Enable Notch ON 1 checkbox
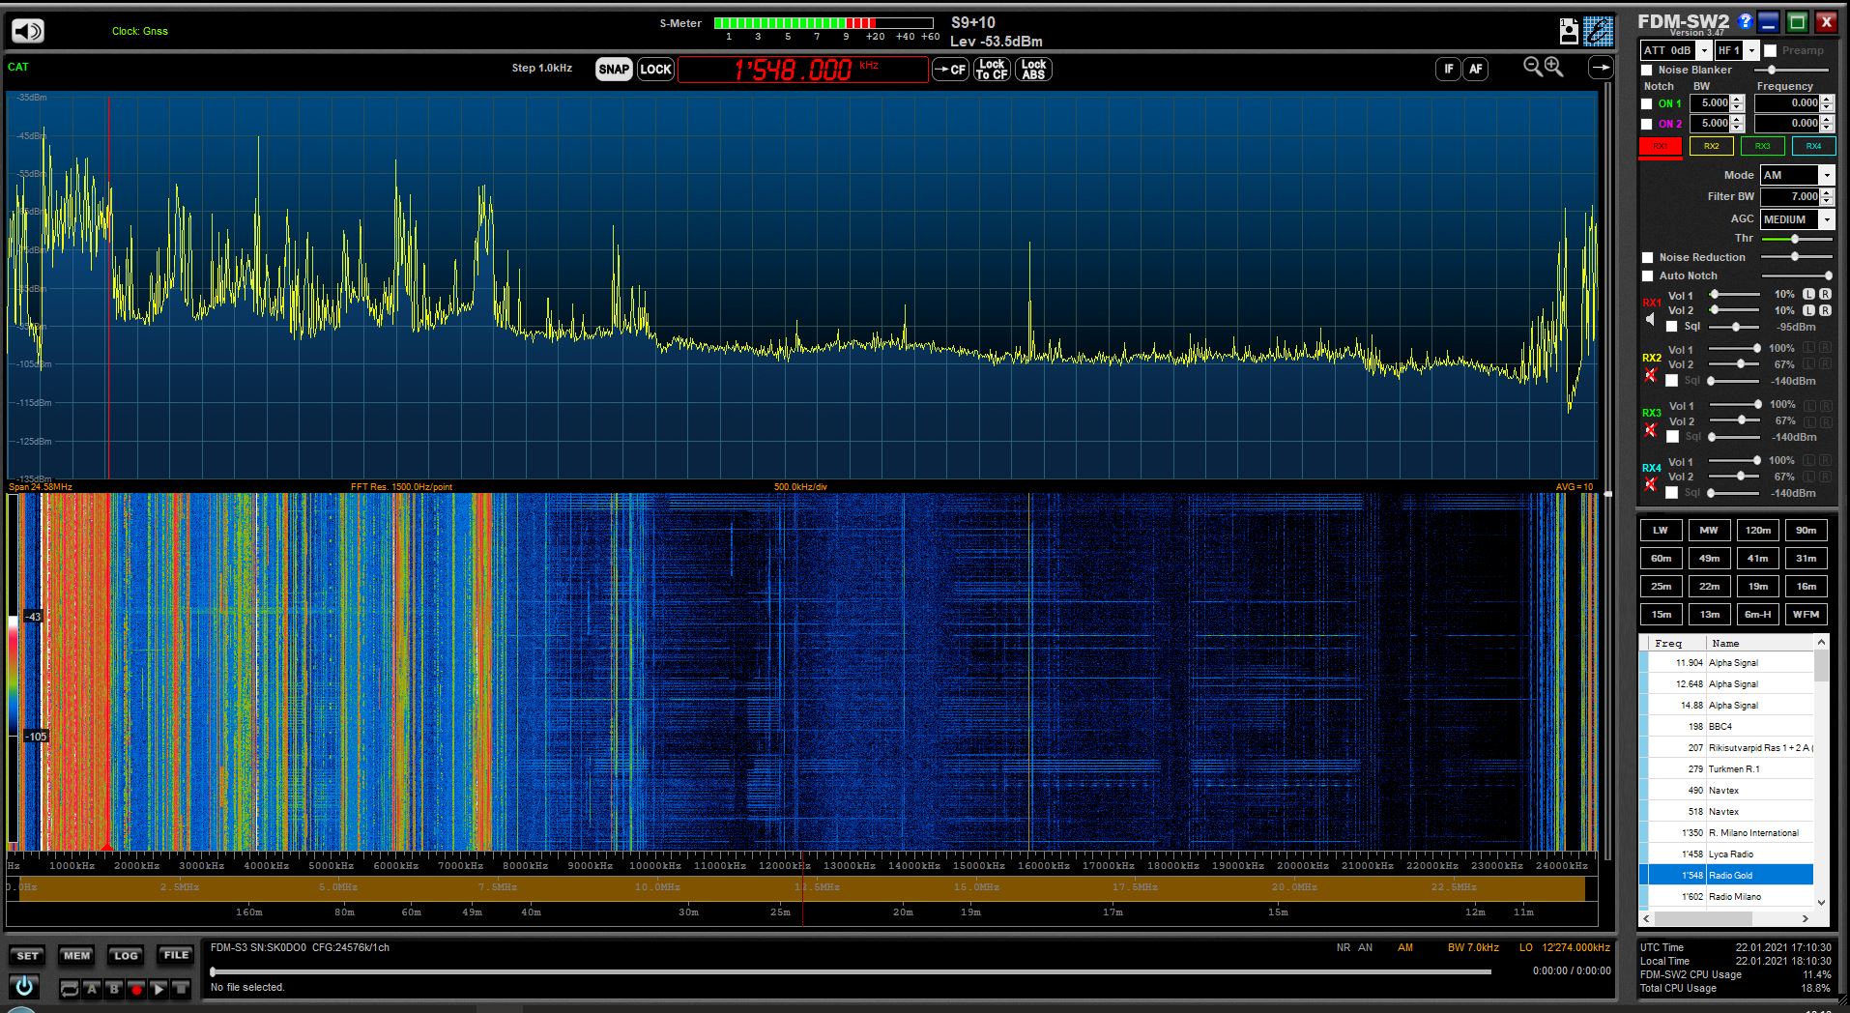 pos(1647,103)
